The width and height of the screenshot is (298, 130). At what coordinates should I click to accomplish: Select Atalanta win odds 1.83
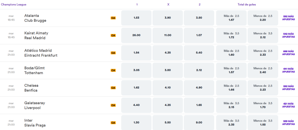point(136,18)
